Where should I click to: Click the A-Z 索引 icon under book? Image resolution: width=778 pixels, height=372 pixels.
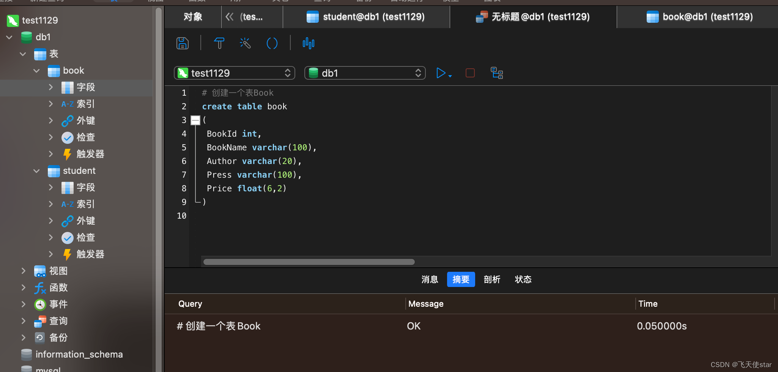[68, 104]
